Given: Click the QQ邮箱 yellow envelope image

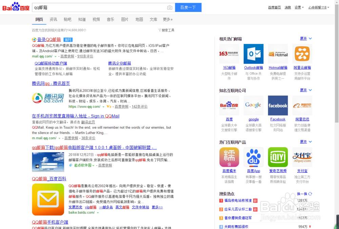Looking at the screenshot, I should coord(48,200).
